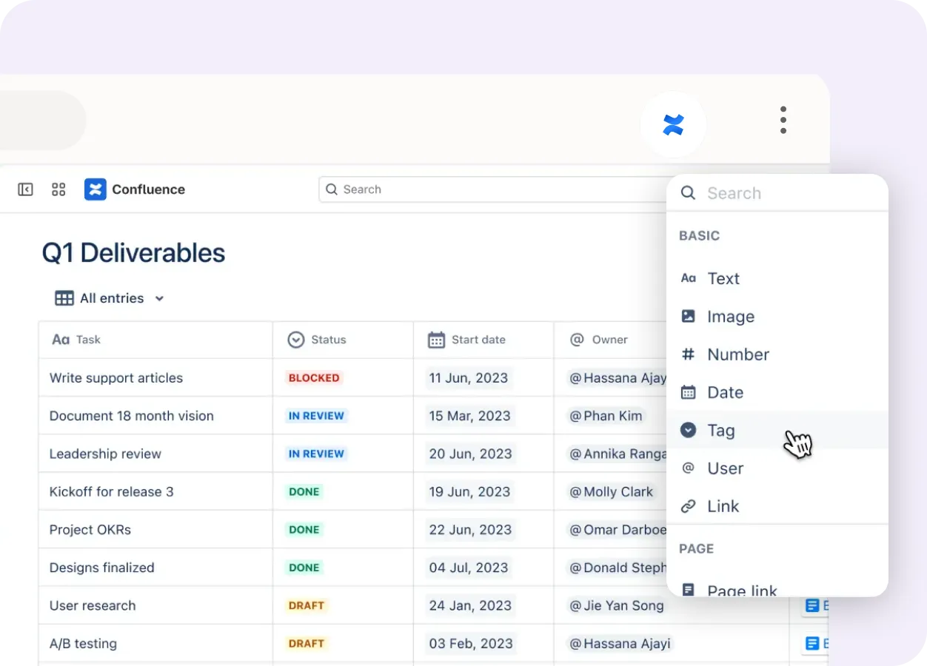This screenshot has height=666, width=927.
Task: Click IN REVIEW tag for Leadership review
Action: [316, 454]
